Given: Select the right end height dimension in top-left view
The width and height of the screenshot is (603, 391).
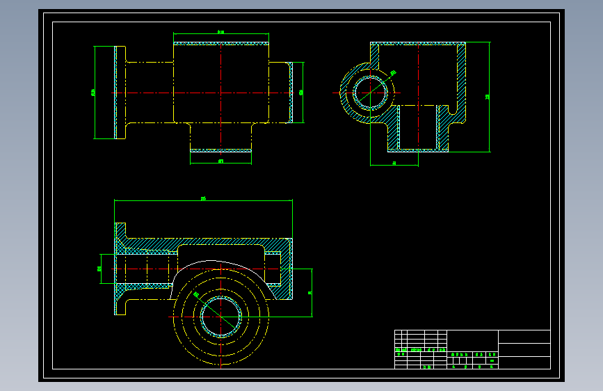Looking at the screenshot, I should pos(302,93).
